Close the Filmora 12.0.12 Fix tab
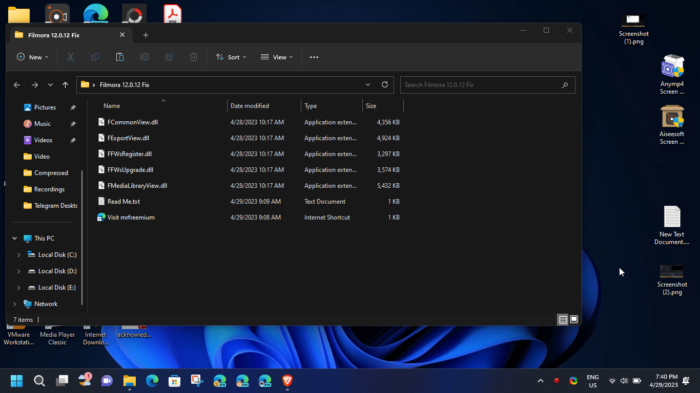The width and height of the screenshot is (700, 393). [x=122, y=35]
